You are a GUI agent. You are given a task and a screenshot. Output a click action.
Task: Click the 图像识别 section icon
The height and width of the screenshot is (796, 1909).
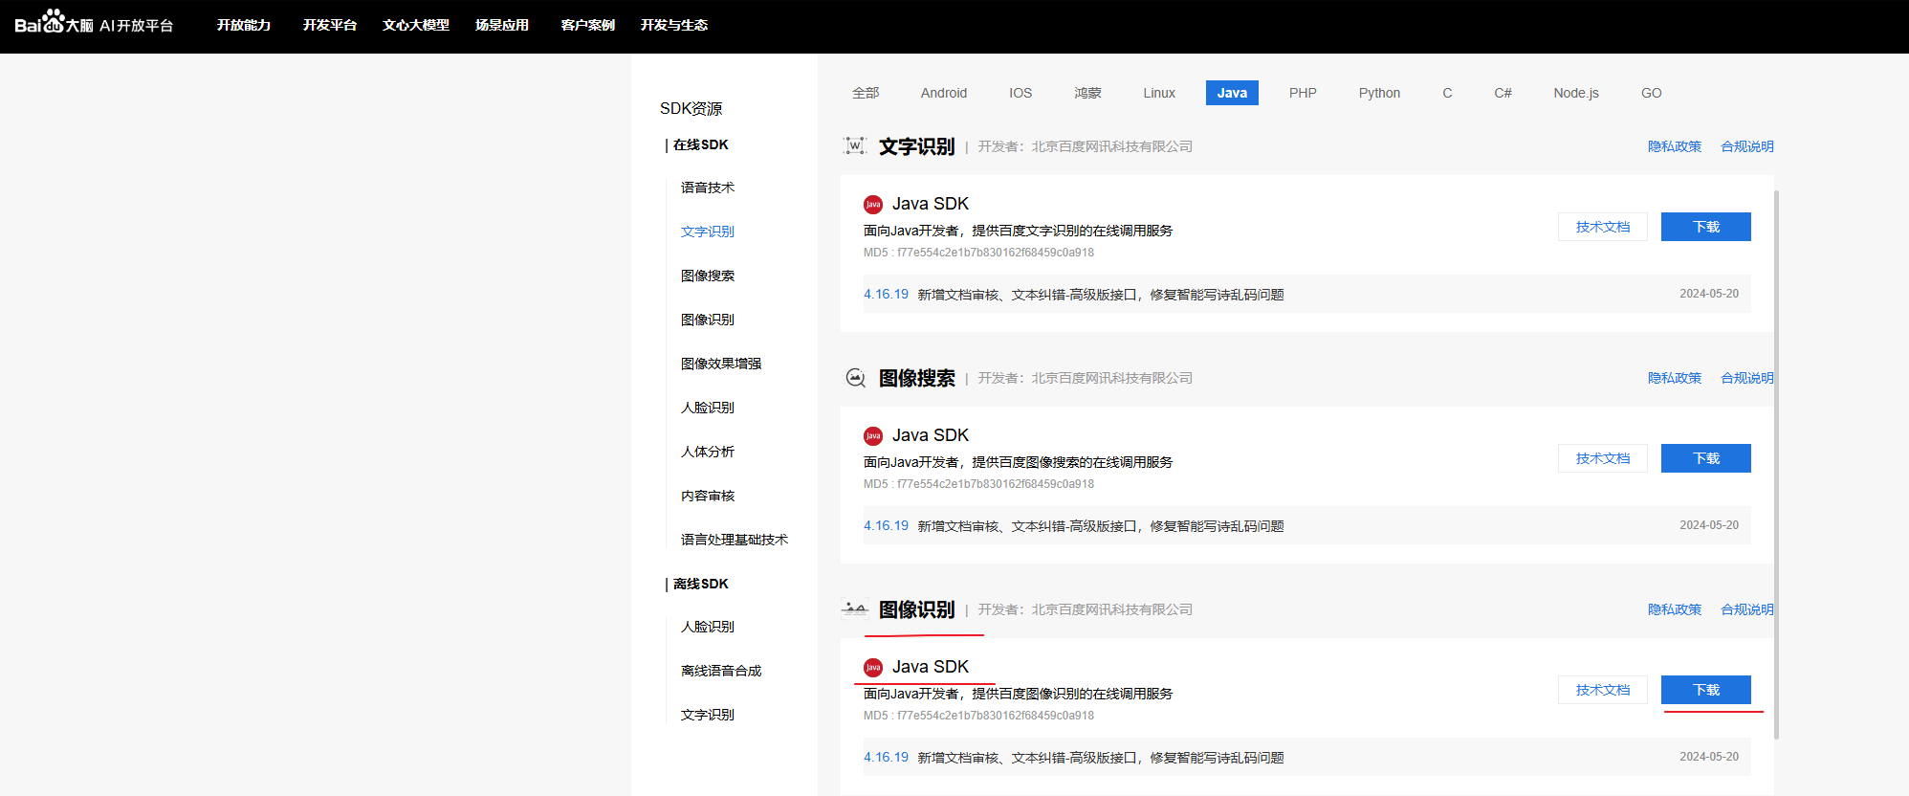coord(855,608)
